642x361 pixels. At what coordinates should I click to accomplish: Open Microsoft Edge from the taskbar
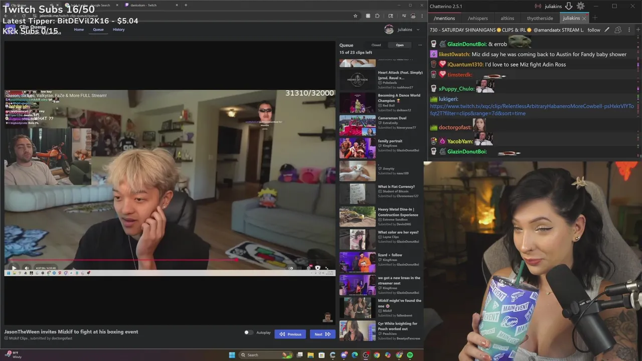tap(355, 355)
